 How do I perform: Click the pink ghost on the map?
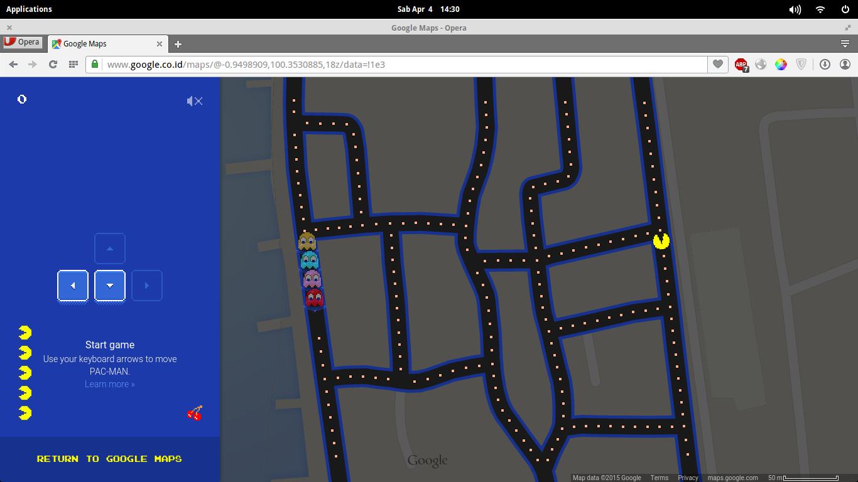coord(312,279)
